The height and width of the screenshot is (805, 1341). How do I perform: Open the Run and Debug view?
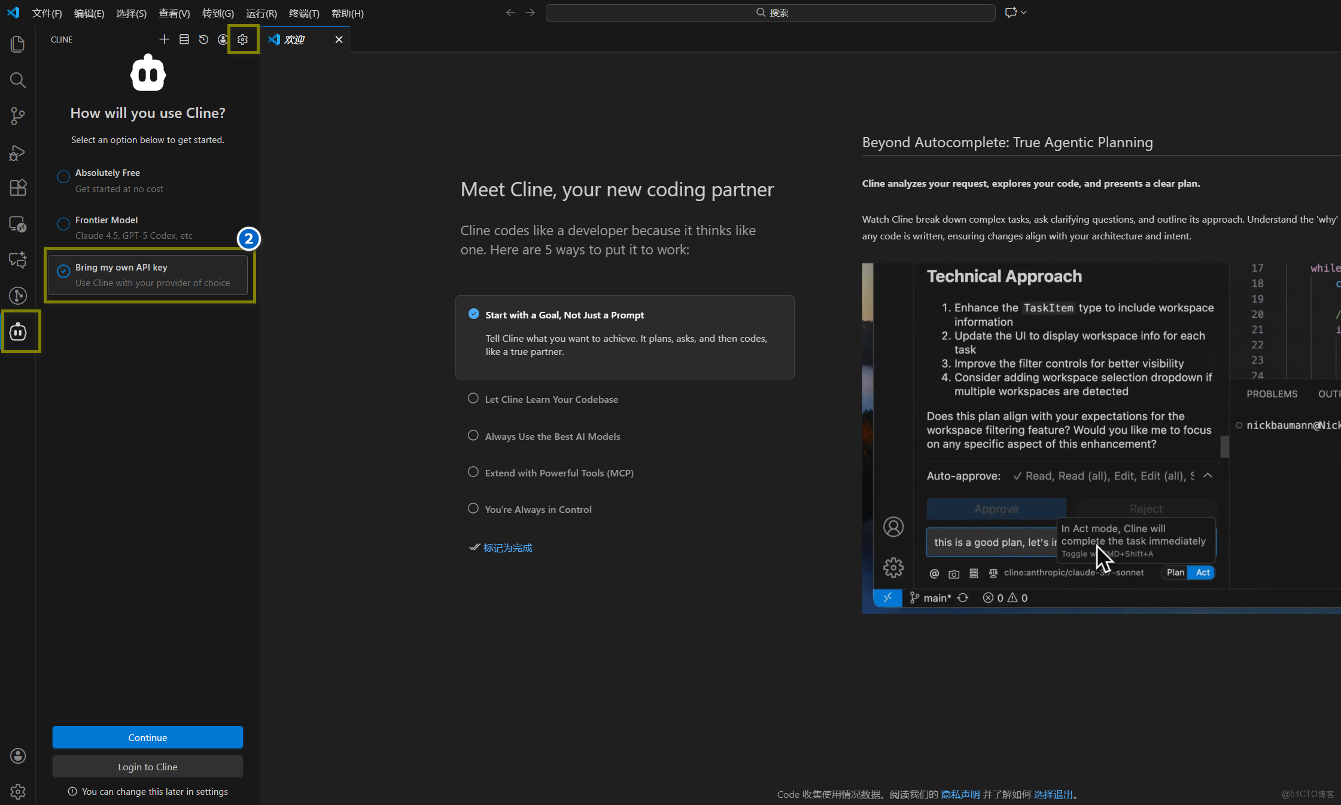tap(18, 153)
